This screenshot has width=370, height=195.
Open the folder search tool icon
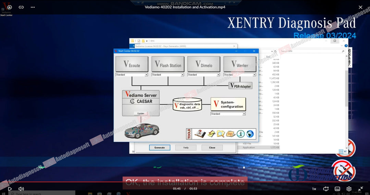tap(221, 134)
